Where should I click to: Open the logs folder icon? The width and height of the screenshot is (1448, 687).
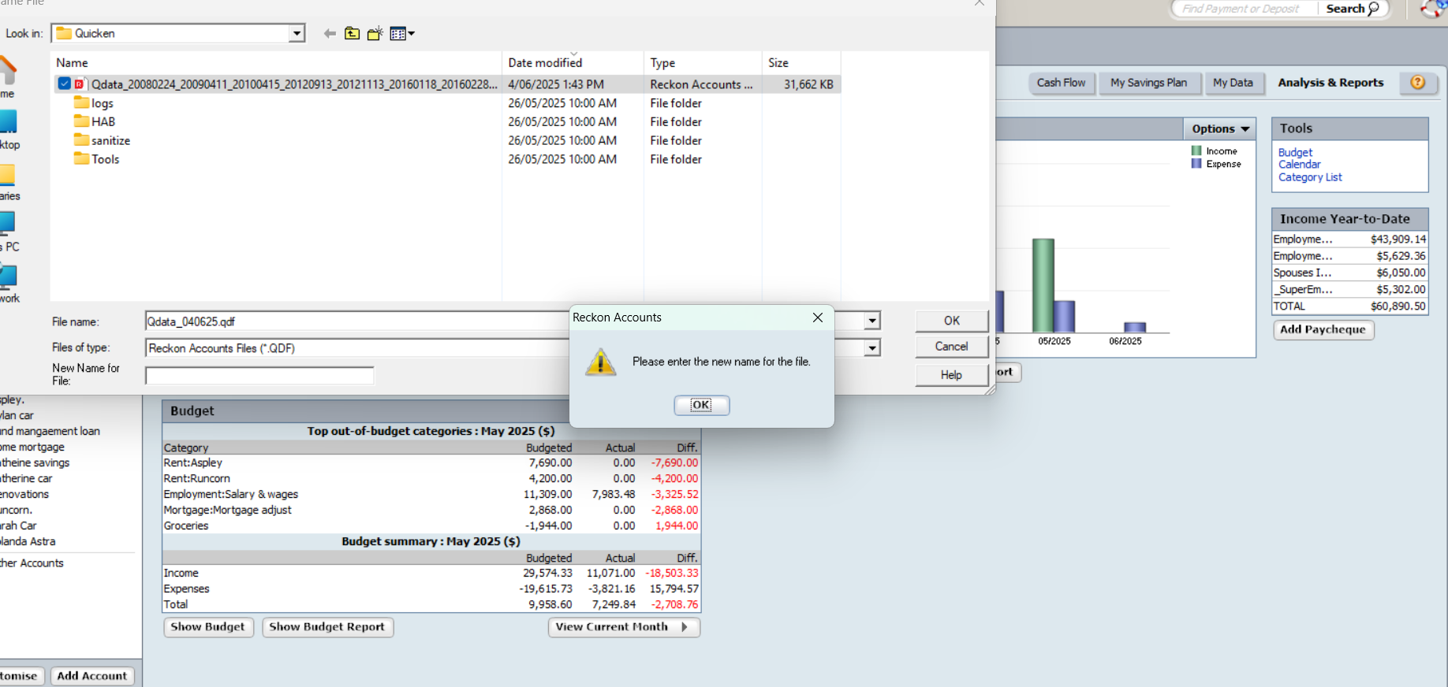pyautogui.click(x=81, y=102)
